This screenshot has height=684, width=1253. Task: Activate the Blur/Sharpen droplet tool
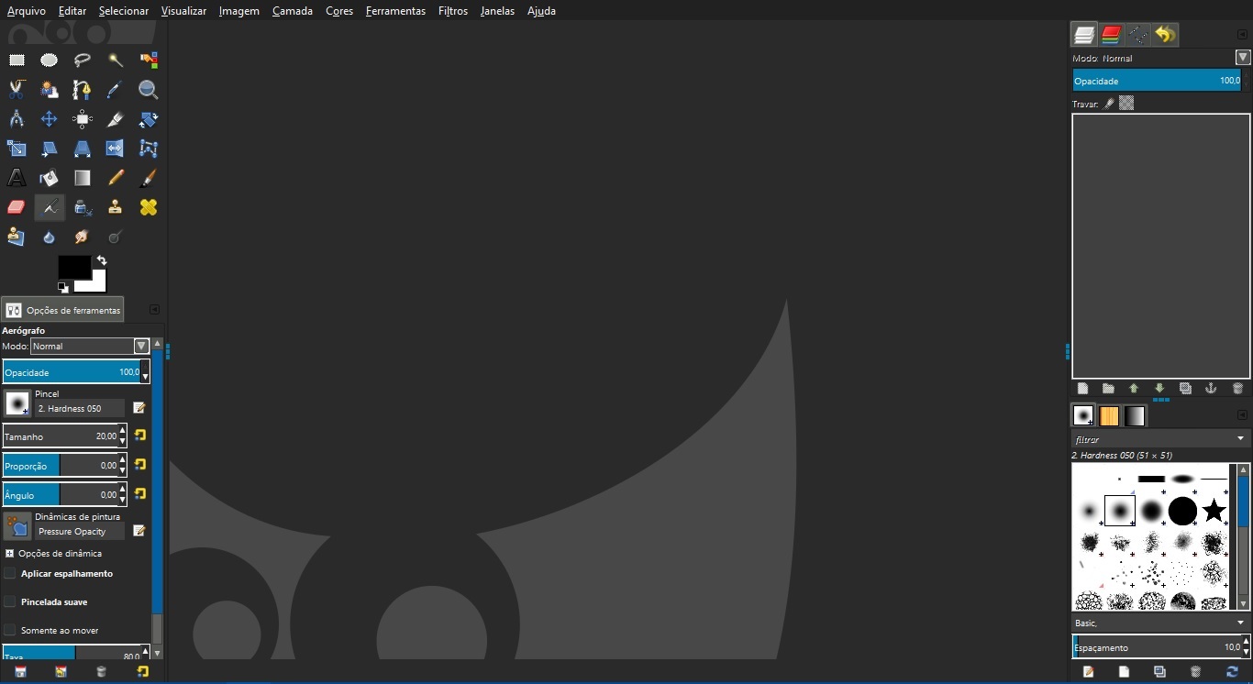[x=50, y=237]
